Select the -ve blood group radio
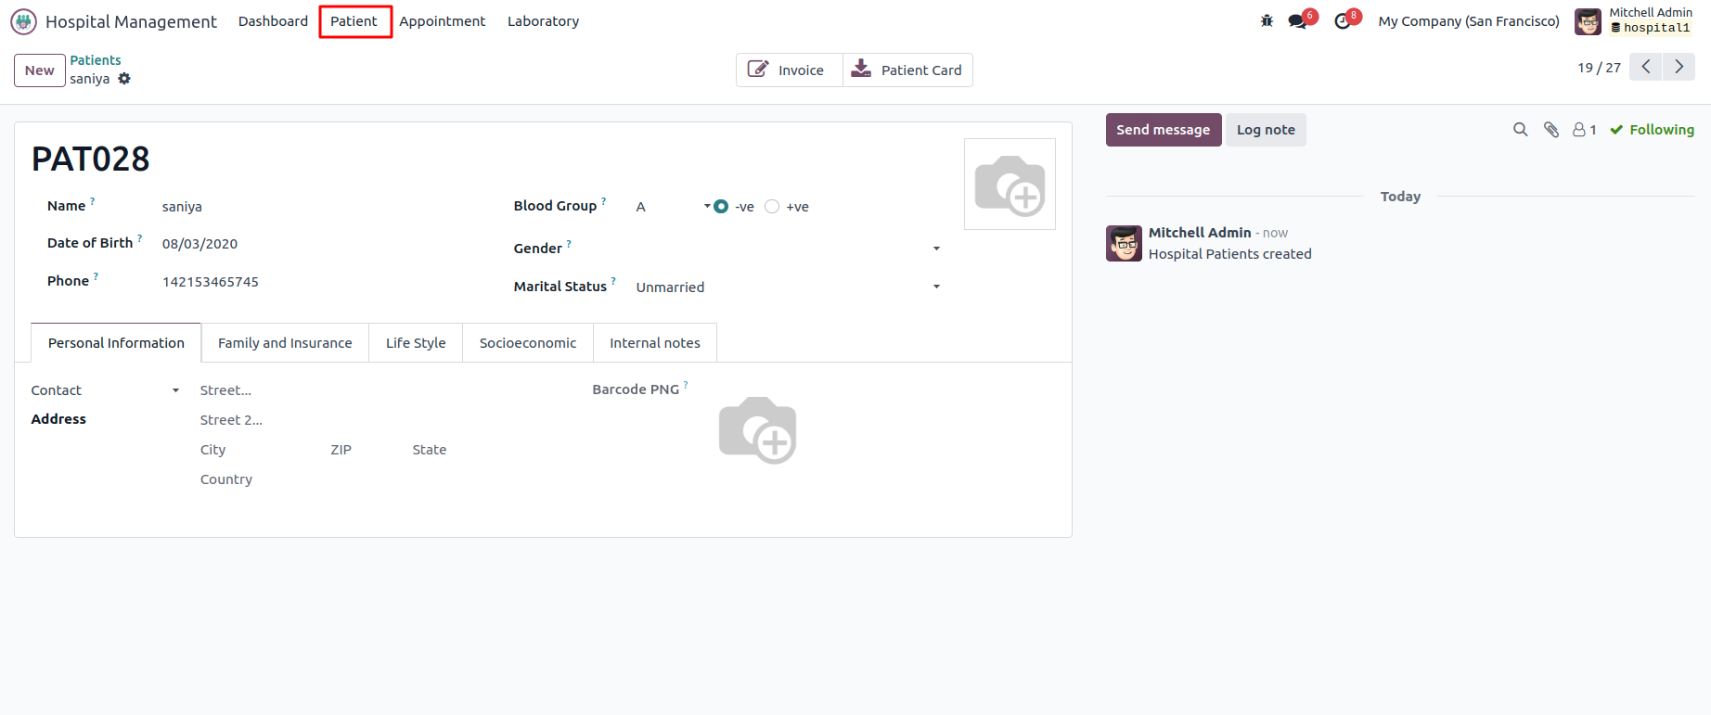The height and width of the screenshot is (715, 1711). (721, 207)
